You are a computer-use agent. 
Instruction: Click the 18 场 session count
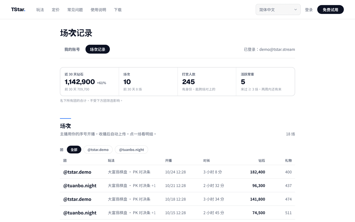click(x=290, y=134)
